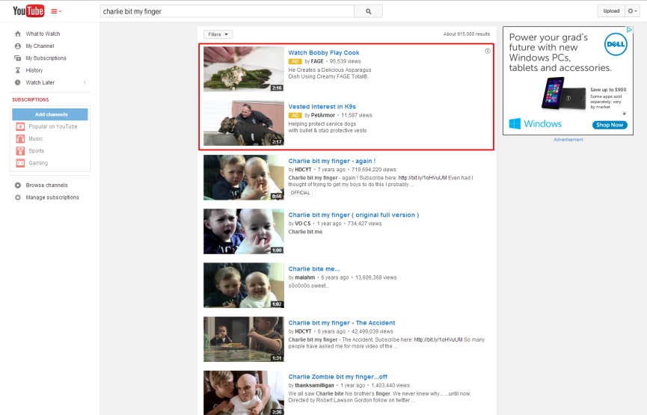Screen dimensions: 647x415
Task: Click the Windows logo in the ad
Action: [536, 124]
